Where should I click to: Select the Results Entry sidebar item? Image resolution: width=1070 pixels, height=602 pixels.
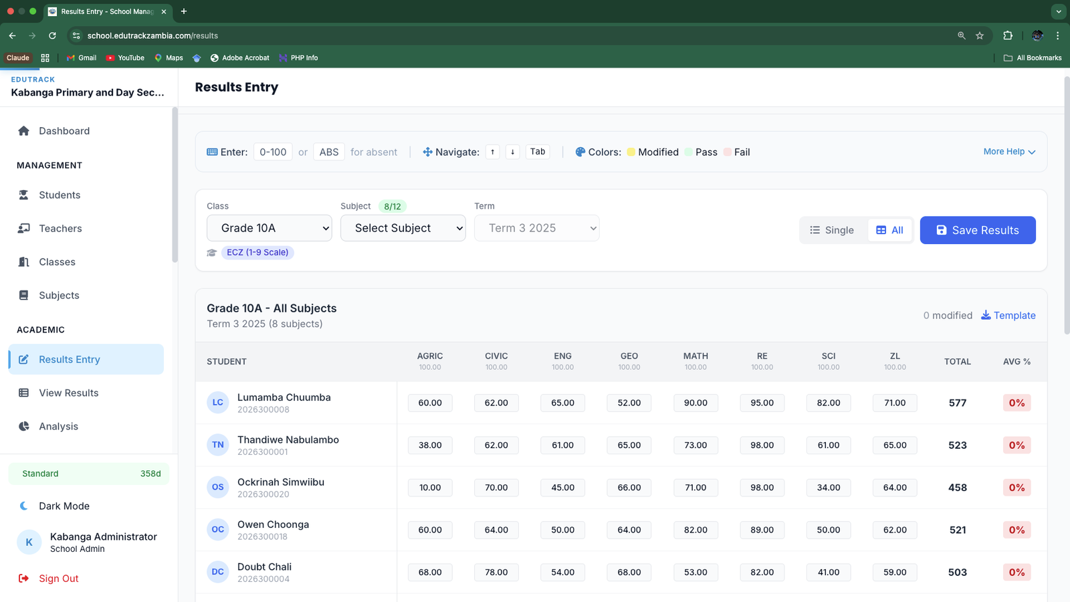[x=69, y=360]
